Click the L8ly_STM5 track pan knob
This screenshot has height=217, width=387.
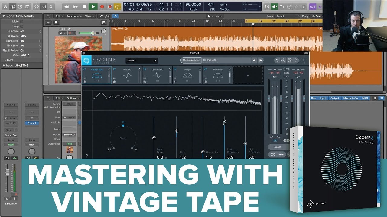tap(104, 31)
